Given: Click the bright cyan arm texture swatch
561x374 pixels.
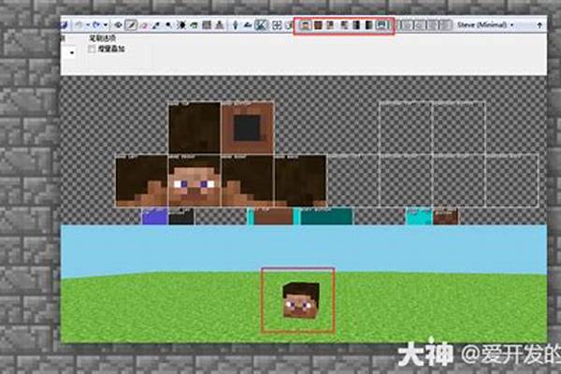Looking at the screenshot, I should click(x=419, y=217).
